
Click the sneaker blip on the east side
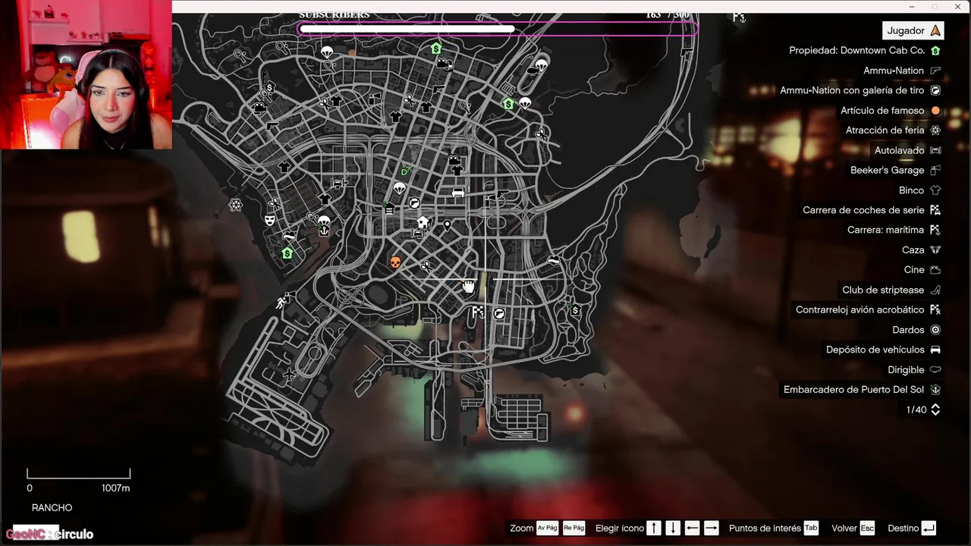554,262
